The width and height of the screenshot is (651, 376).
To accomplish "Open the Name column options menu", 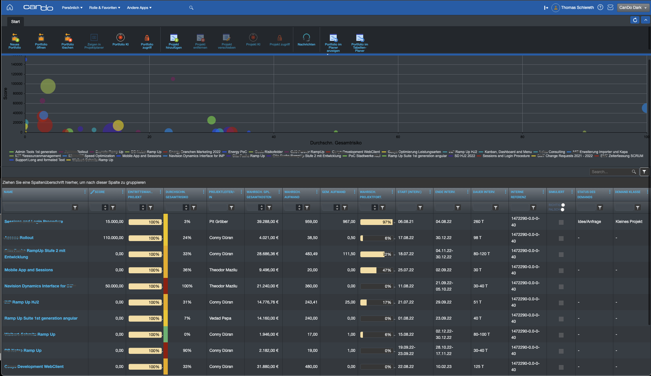I will [85, 192].
